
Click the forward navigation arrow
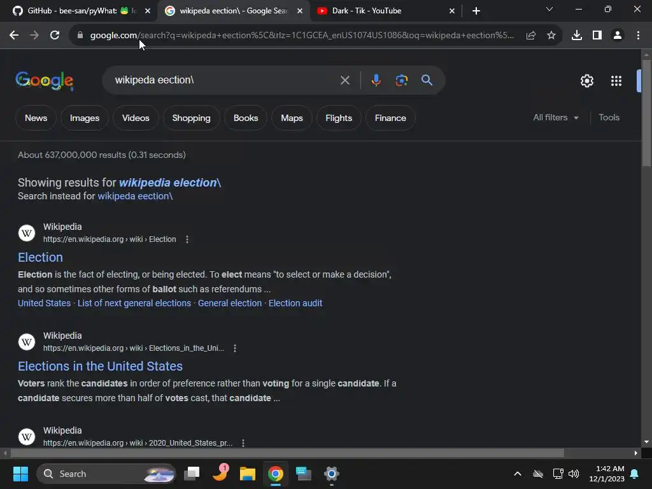click(x=34, y=36)
